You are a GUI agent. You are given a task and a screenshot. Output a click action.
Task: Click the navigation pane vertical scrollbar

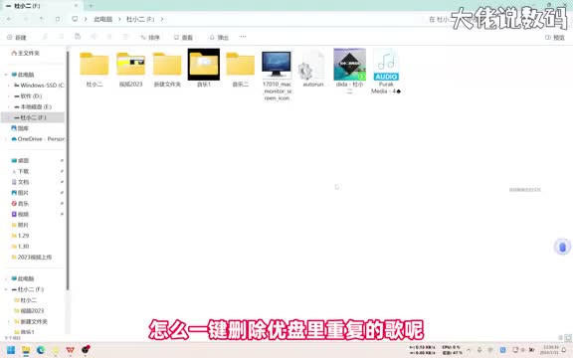click(68, 172)
